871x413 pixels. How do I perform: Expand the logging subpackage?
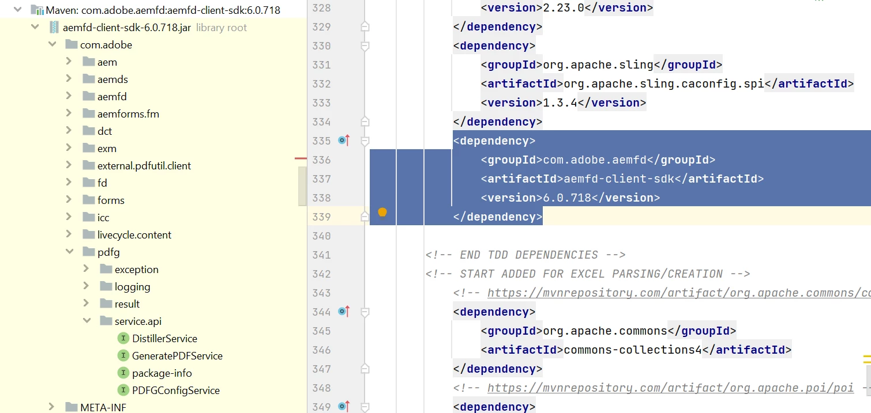[x=86, y=286]
